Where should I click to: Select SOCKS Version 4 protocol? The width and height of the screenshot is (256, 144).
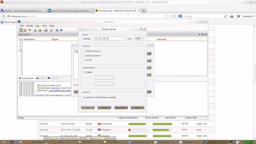(84, 56)
